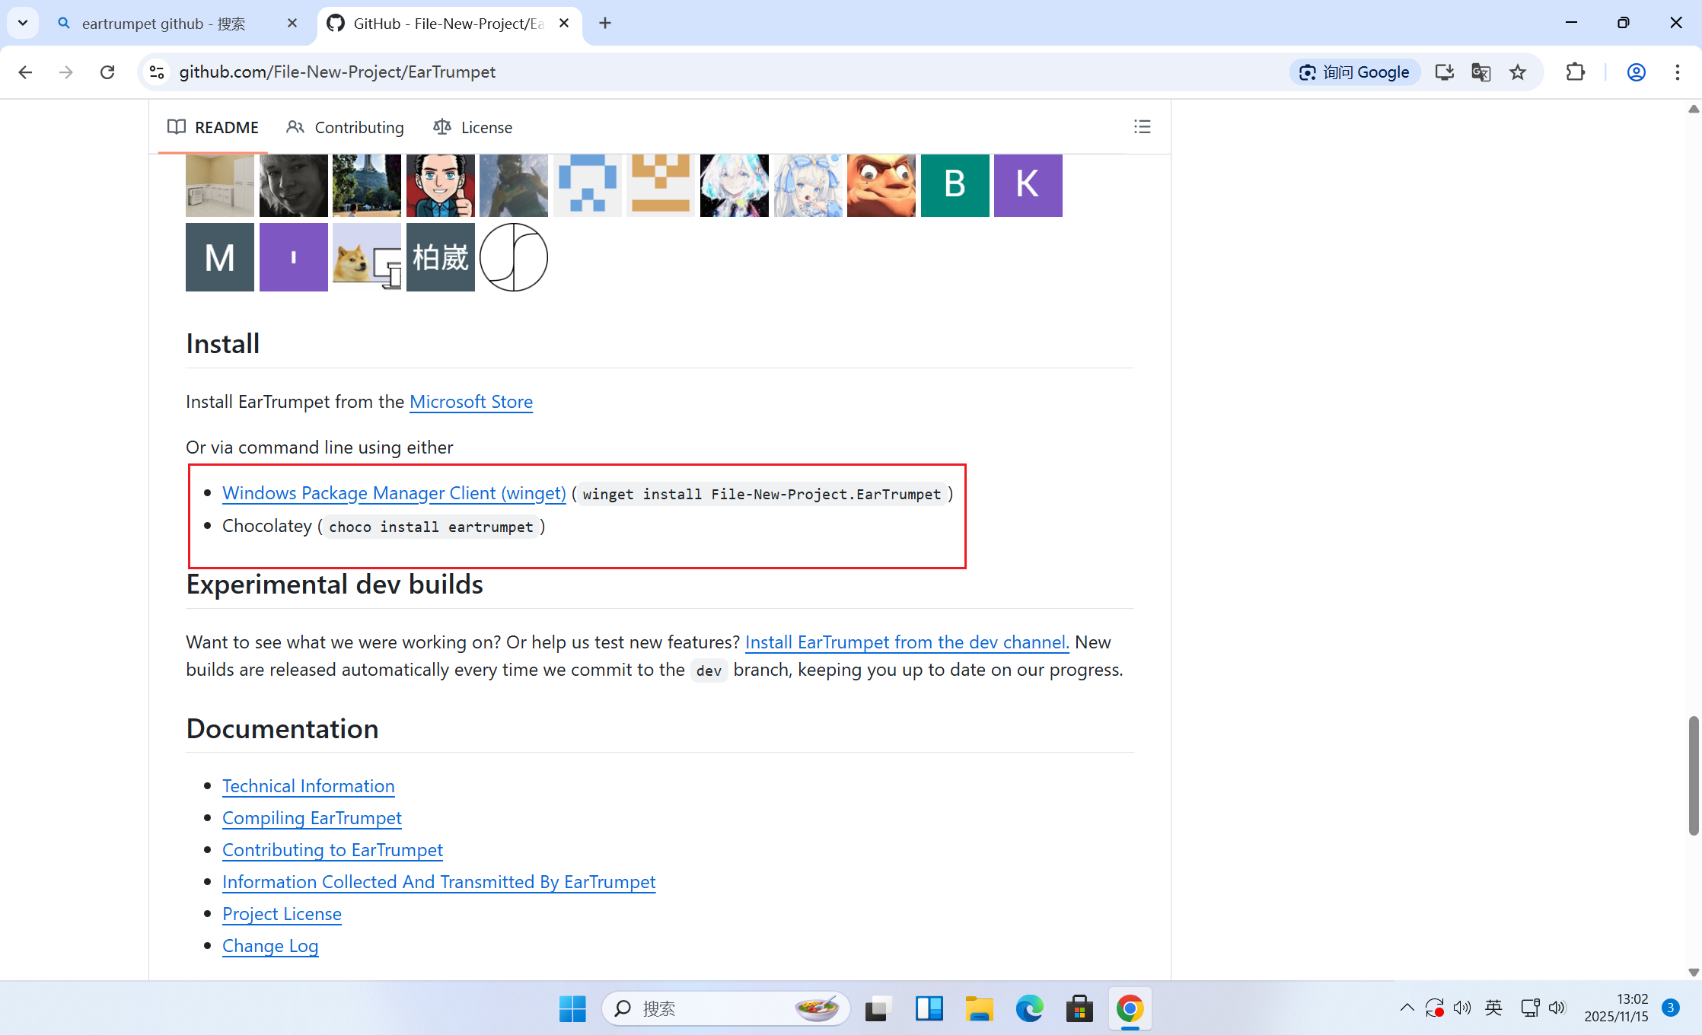Click 询问 Google lens button
1702x1035 pixels.
pyautogui.click(x=1355, y=72)
